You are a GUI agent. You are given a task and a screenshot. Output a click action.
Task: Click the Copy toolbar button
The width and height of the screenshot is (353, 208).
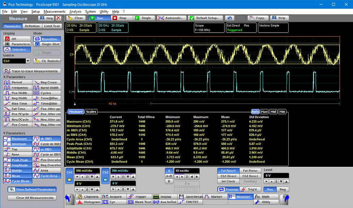click(258, 18)
